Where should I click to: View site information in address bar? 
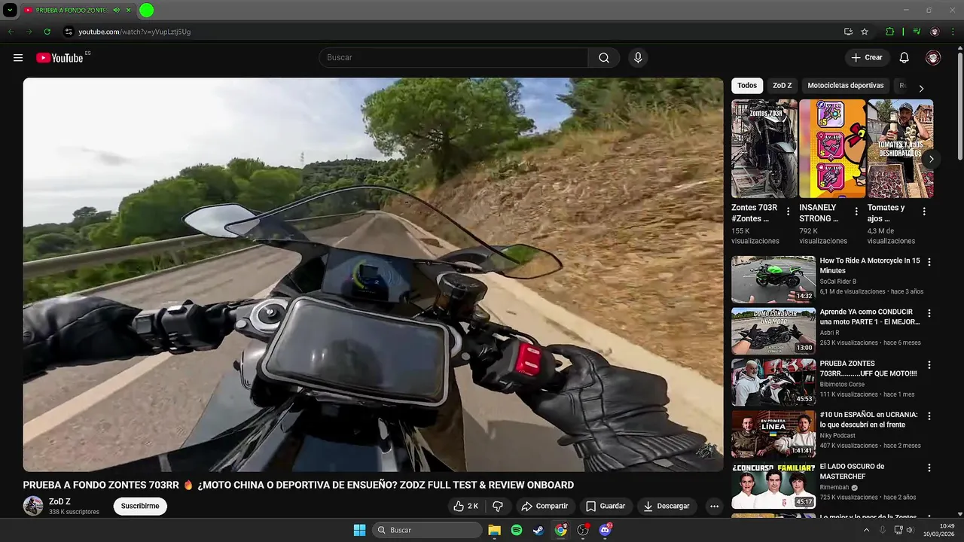coord(69,32)
